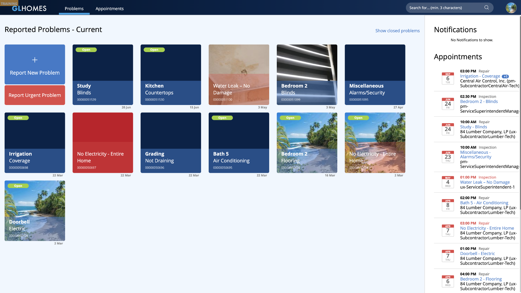521x293 pixels.
Task: Click the search magnifier icon
Action: (x=487, y=8)
